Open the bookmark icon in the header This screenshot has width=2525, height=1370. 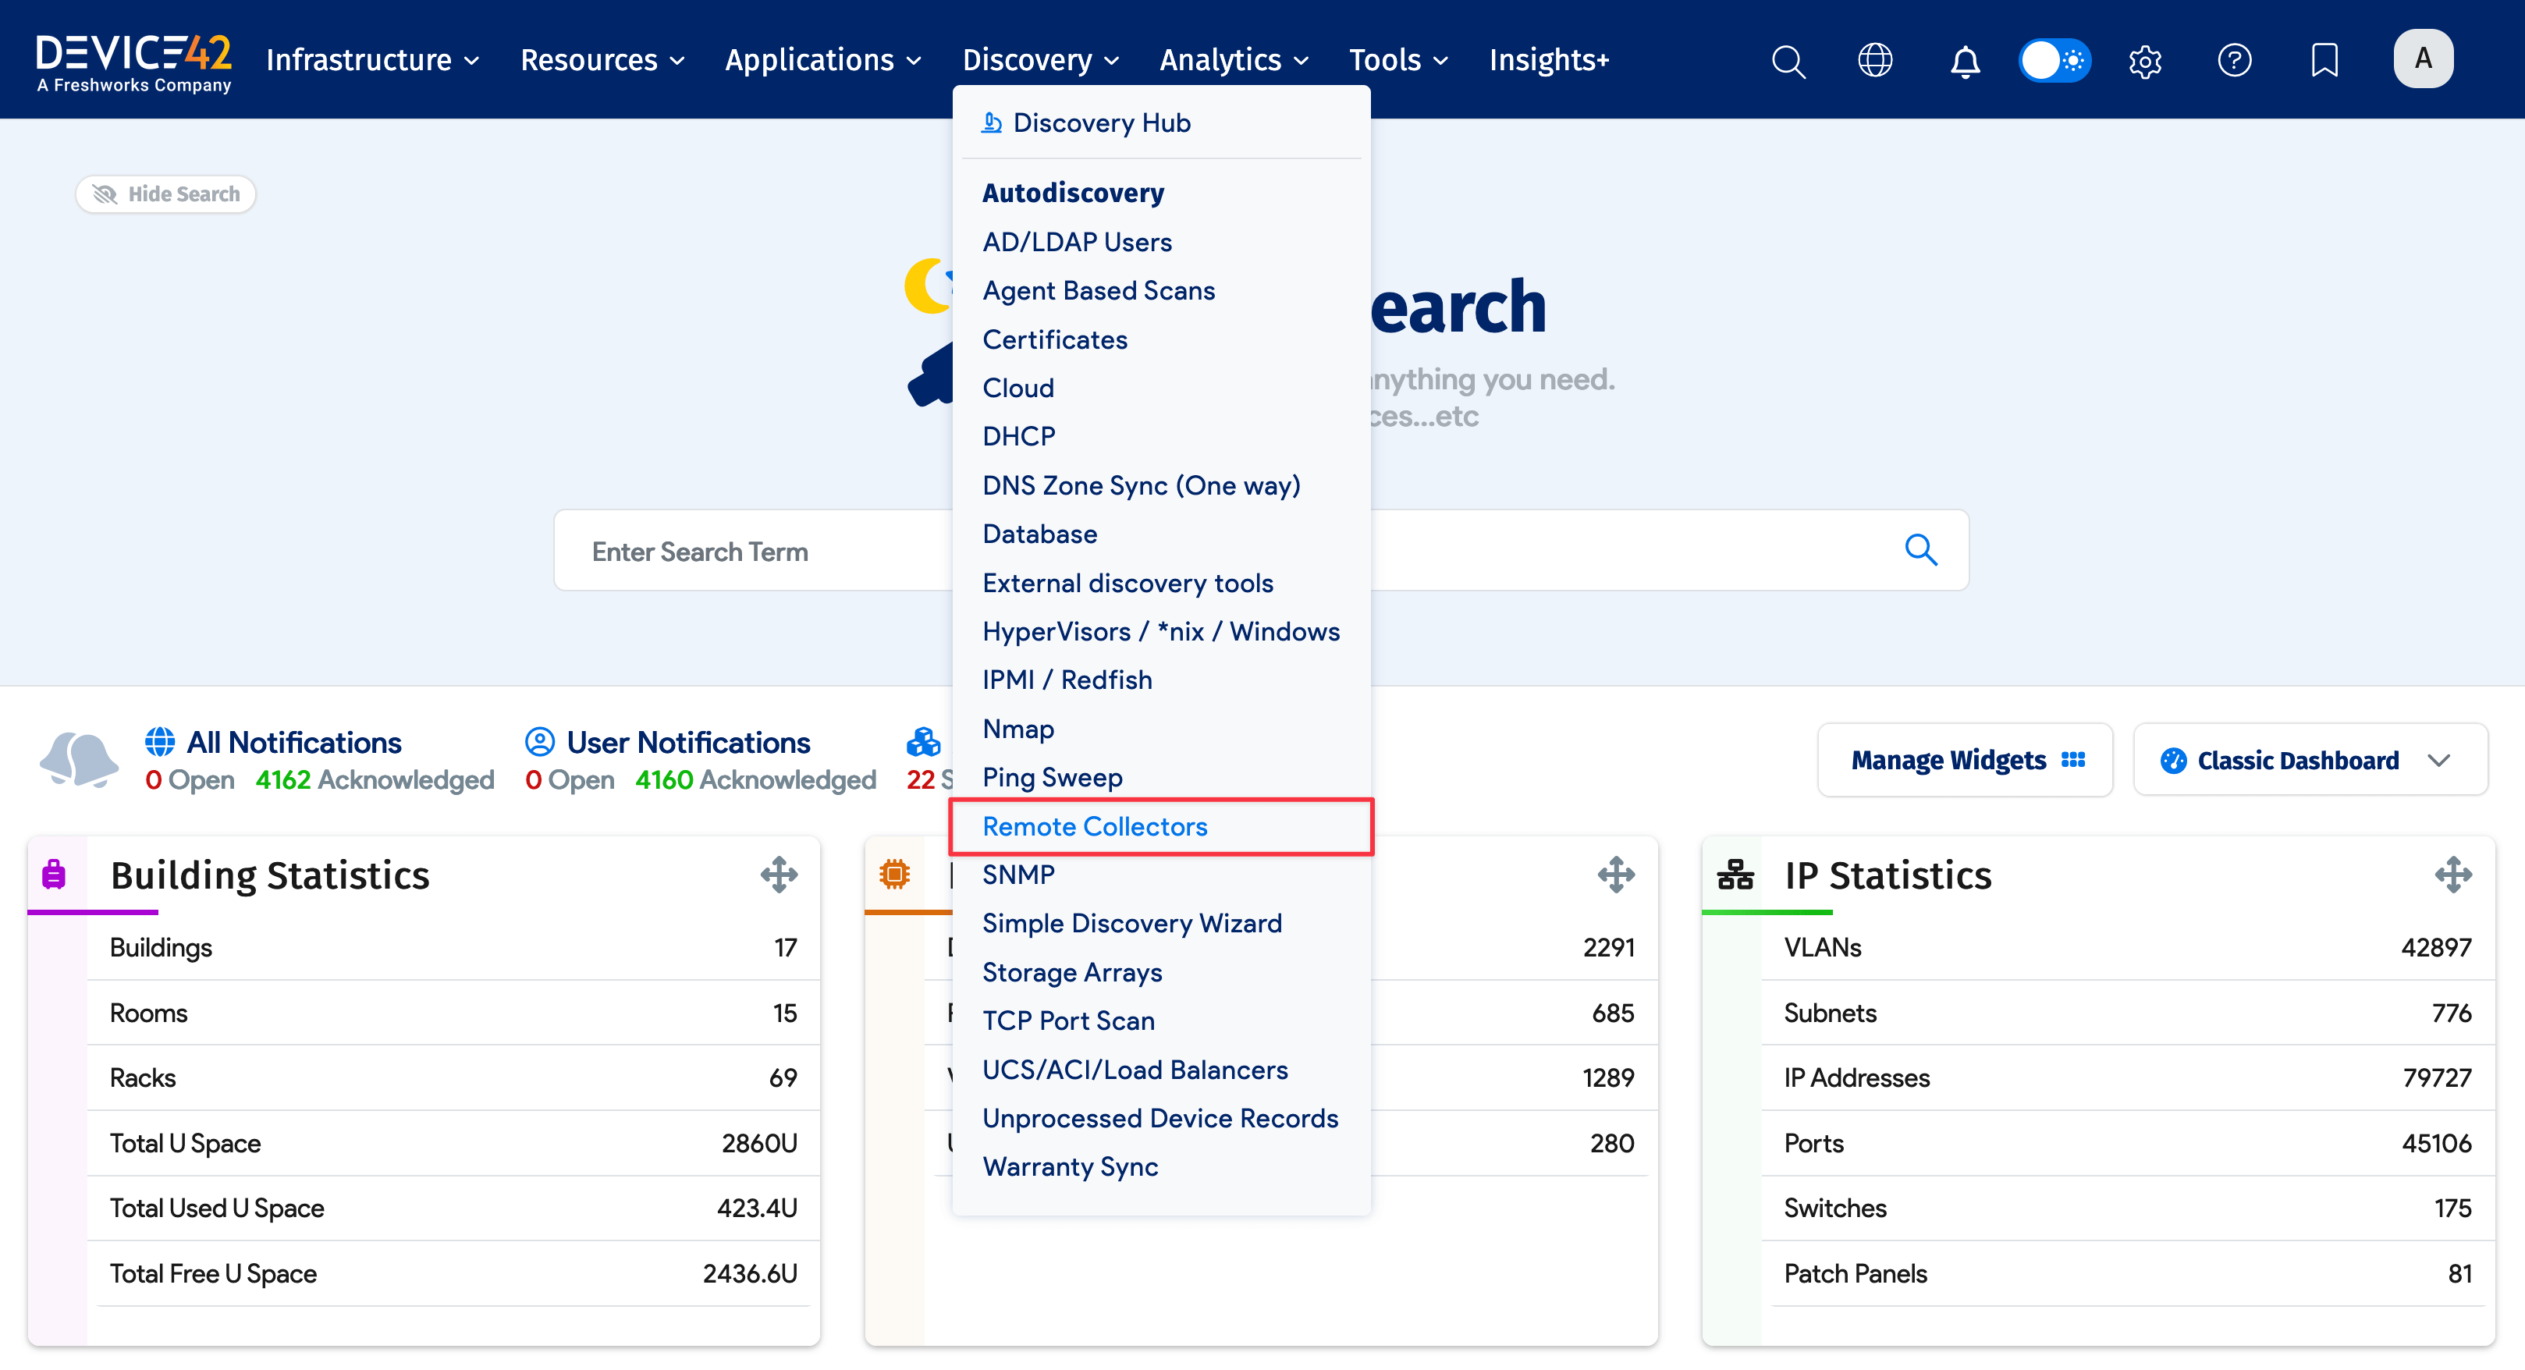tap(2324, 61)
